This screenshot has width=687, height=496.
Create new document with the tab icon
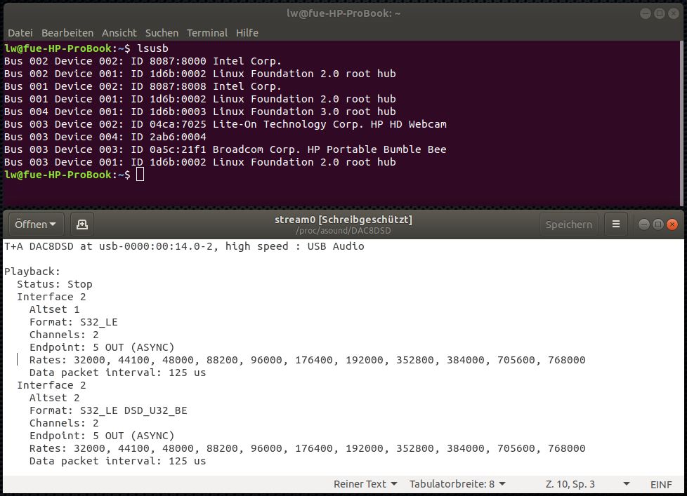pyautogui.click(x=82, y=224)
